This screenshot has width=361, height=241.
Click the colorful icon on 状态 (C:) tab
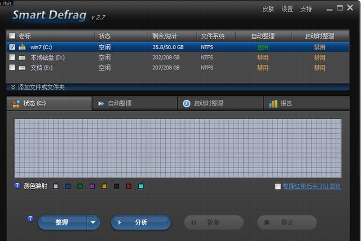pyautogui.click(x=16, y=104)
